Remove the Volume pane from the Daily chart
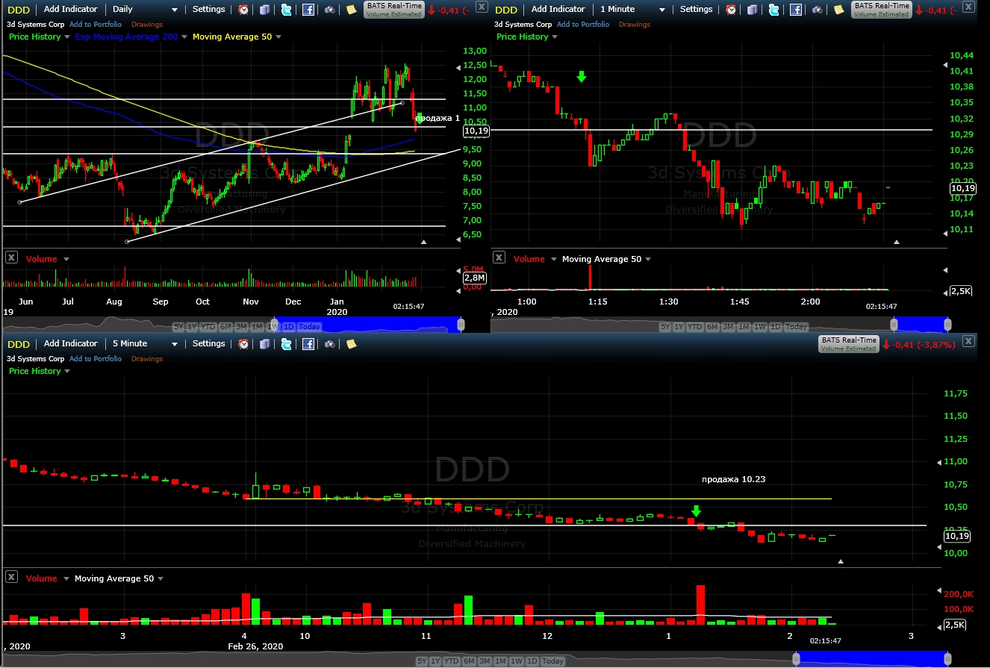This screenshot has width=990, height=668. click(11, 257)
